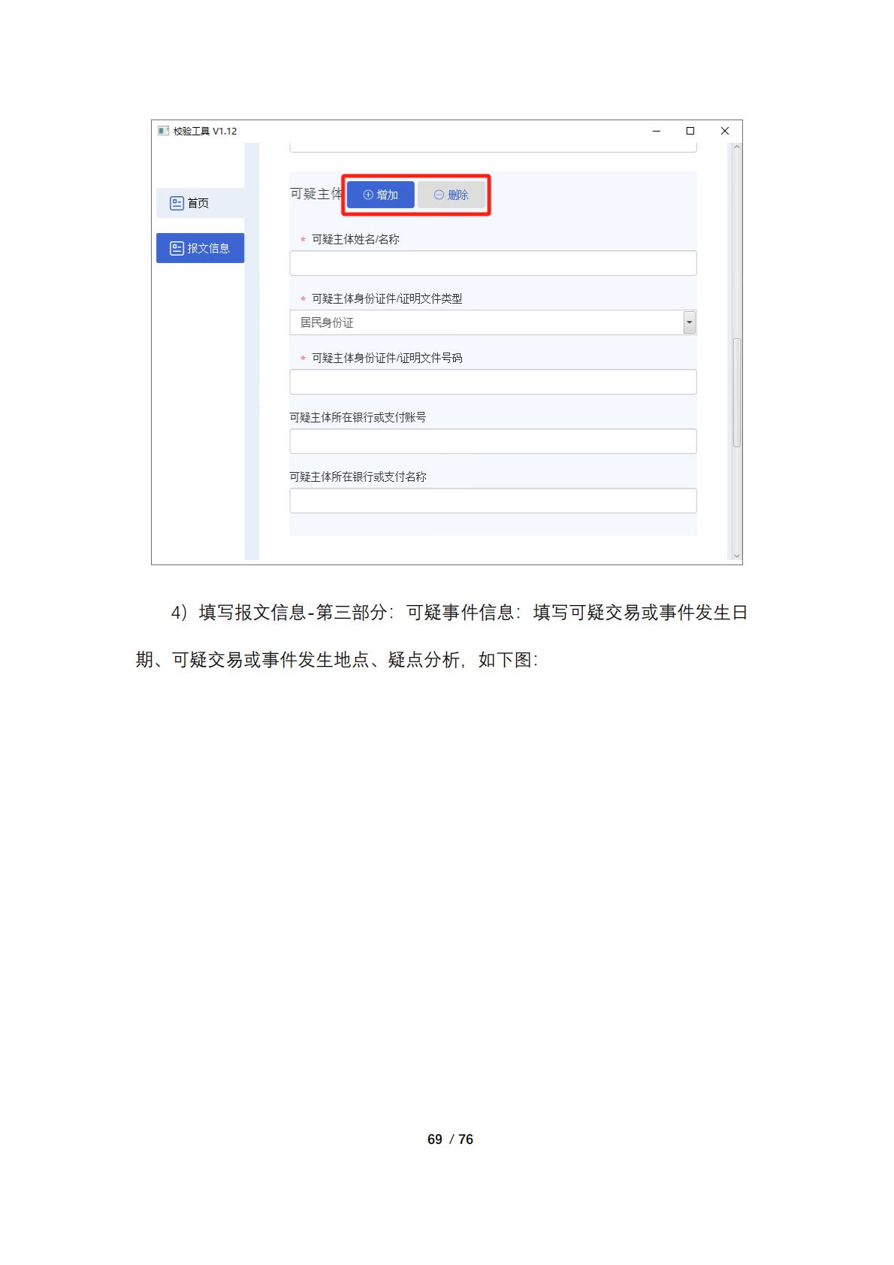The height and width of the screenshot is (1265, 894).
Task: Click the 首页 sidebar icon
Action: 177,203
